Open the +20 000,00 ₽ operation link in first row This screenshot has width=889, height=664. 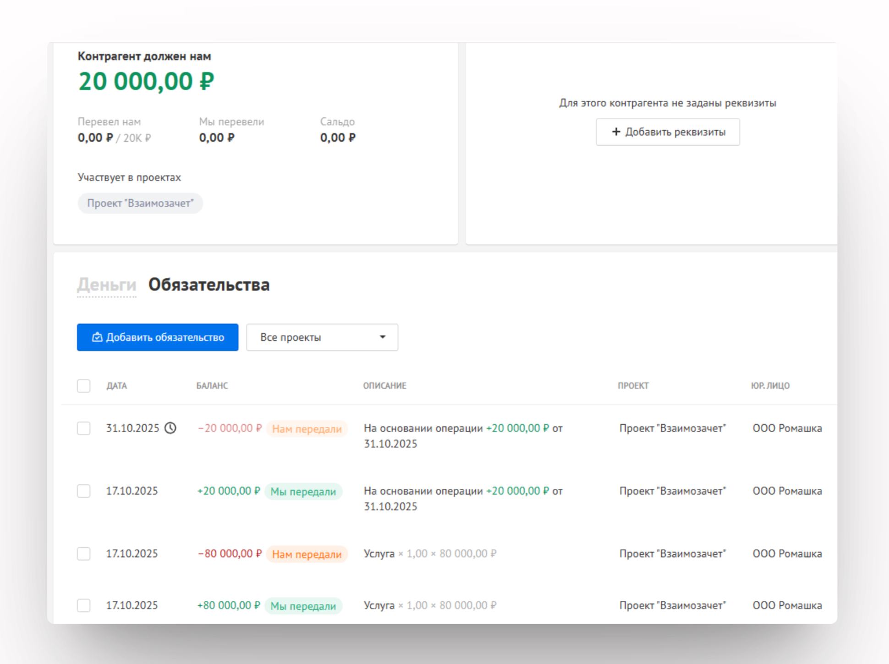(x=517, y=428)
